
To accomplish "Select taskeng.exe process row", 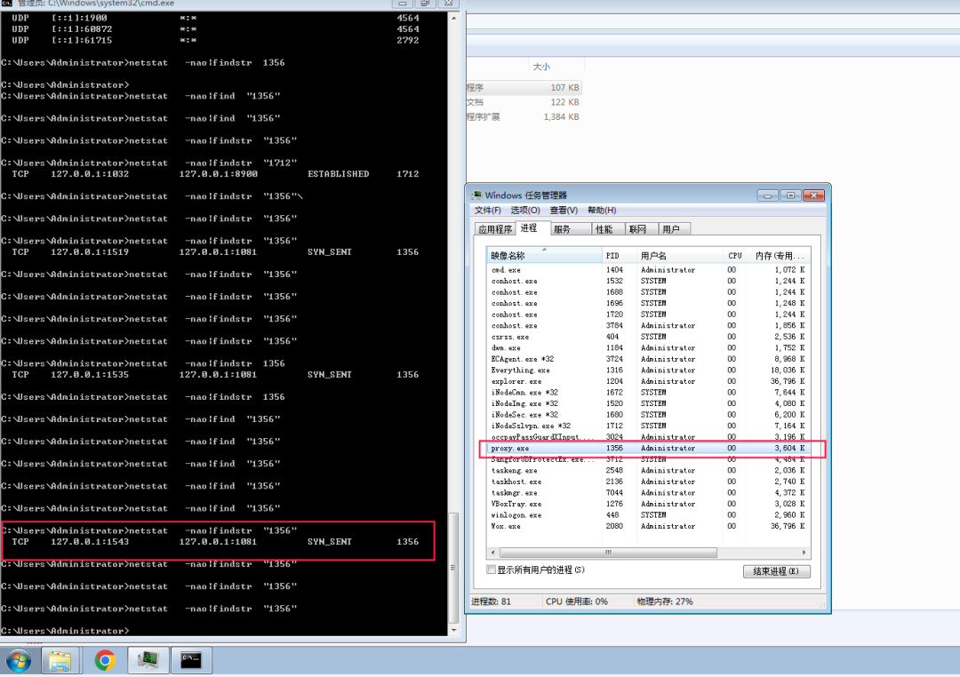I will (x=649, y=471).
